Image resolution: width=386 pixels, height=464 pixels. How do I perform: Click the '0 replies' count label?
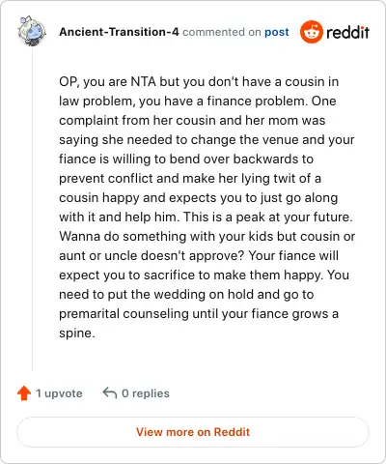(x=146, y=393)
